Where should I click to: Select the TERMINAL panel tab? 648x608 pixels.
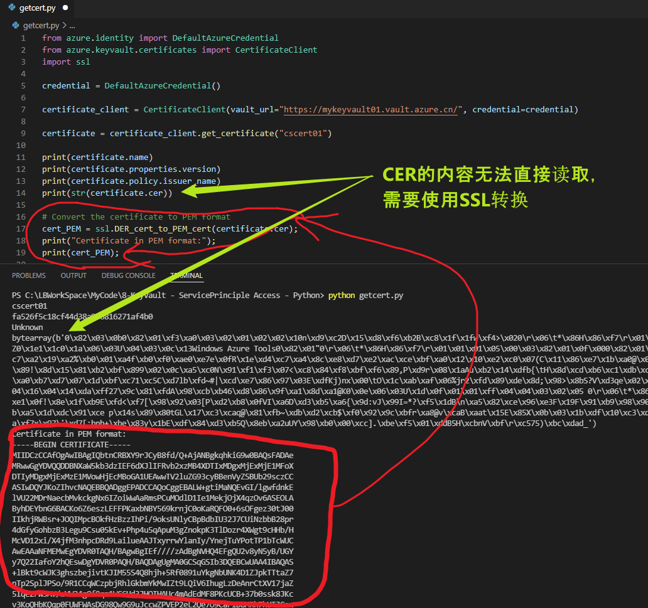click(186, 275)
